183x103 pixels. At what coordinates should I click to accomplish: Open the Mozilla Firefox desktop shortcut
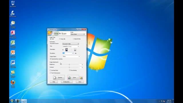13,84
